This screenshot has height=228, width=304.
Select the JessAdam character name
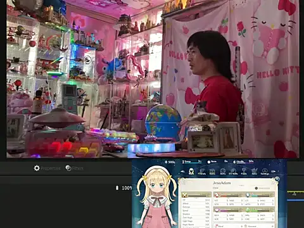[222, 183]
